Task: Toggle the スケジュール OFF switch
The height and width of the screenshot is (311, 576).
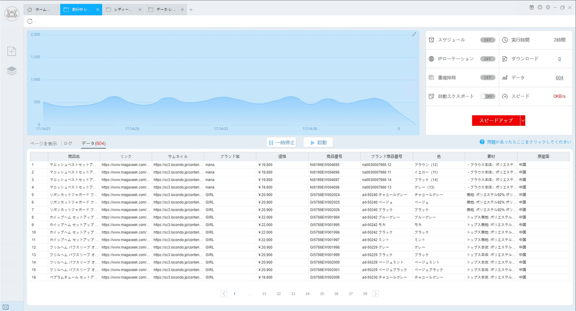Action: [x=488, y=40]
